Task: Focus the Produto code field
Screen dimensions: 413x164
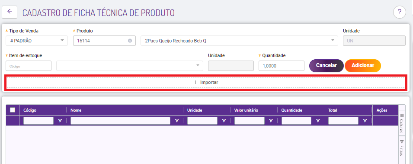Action: click(x=104, y=41)
